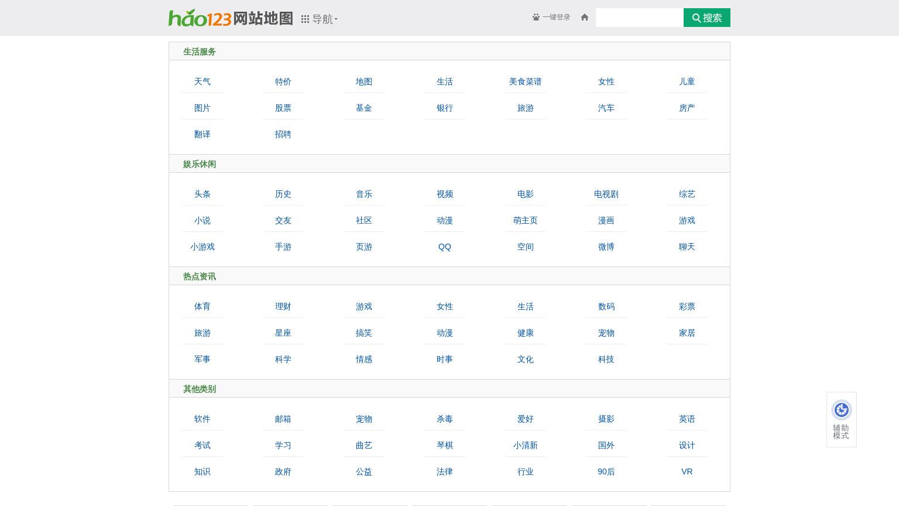Open the 设计 link
Image resolution: width=899 pixels, height=506 pixels.
tap(687, 445)
